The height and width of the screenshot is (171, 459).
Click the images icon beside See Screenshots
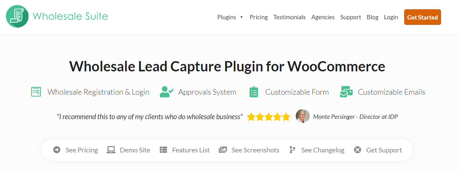pyautogui.click(x=223, y=150)
